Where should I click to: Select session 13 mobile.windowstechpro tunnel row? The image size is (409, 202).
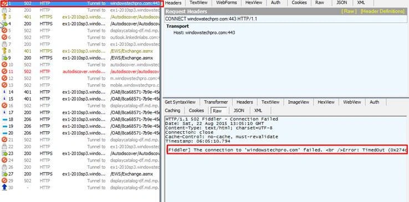(x=80, y=85)
